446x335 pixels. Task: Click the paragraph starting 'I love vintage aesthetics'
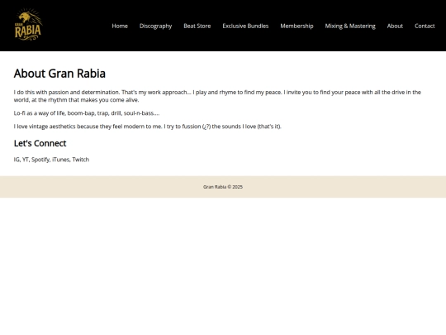[x=147, y=127]
